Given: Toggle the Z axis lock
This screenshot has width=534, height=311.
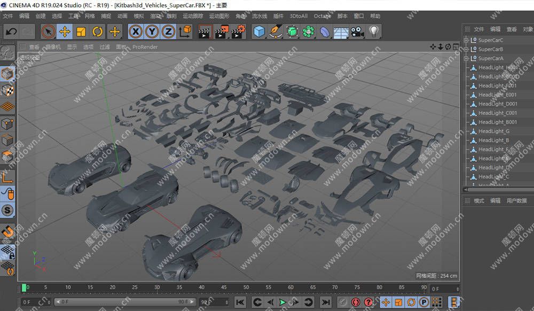Looking at the screenshot, I should 168,32.
